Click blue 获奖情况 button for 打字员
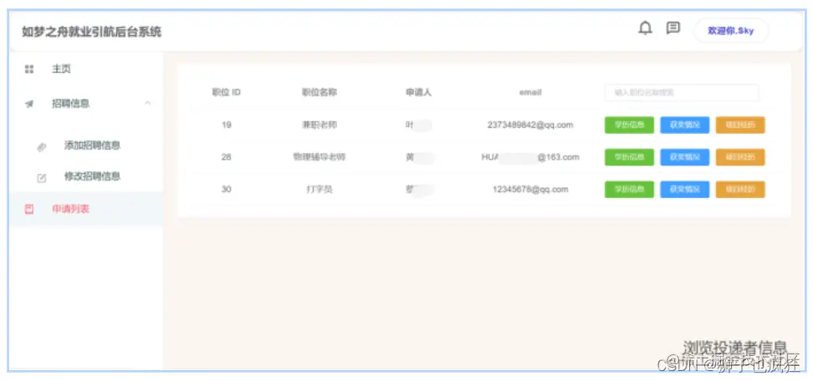813x381 pixels. pos(684,190)
